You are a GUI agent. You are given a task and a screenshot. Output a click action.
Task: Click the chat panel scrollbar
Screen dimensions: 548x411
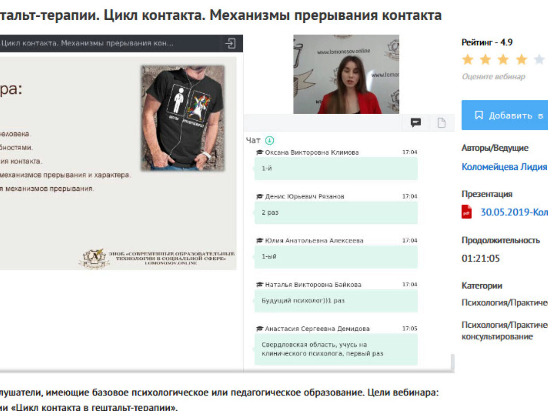point(452,362)
